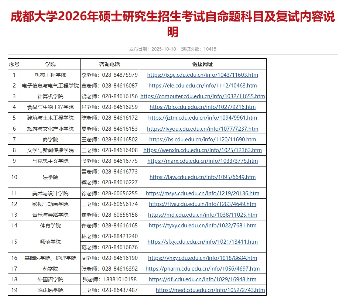Image resolution: width=339 pixels, height=299 pixels.
Task: Open the tyxy.cdu.edu.cn link for 体育学院
Action: coord(203,226)
